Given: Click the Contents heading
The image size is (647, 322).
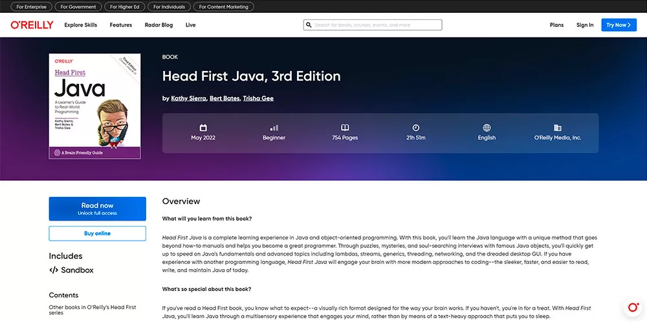Looking at the screenshot, I should (63, 296).
